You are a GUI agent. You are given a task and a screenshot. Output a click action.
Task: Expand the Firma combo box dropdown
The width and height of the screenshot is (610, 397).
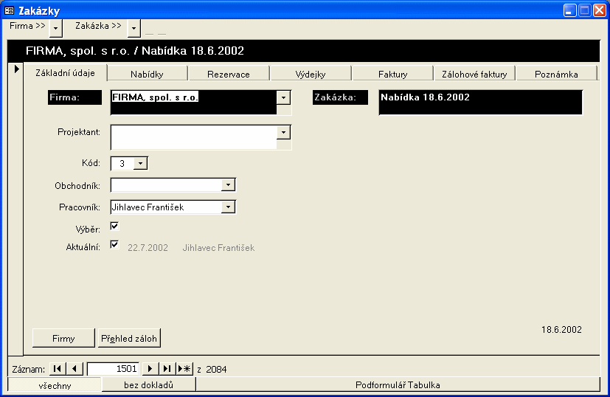(x=284, y=97)
